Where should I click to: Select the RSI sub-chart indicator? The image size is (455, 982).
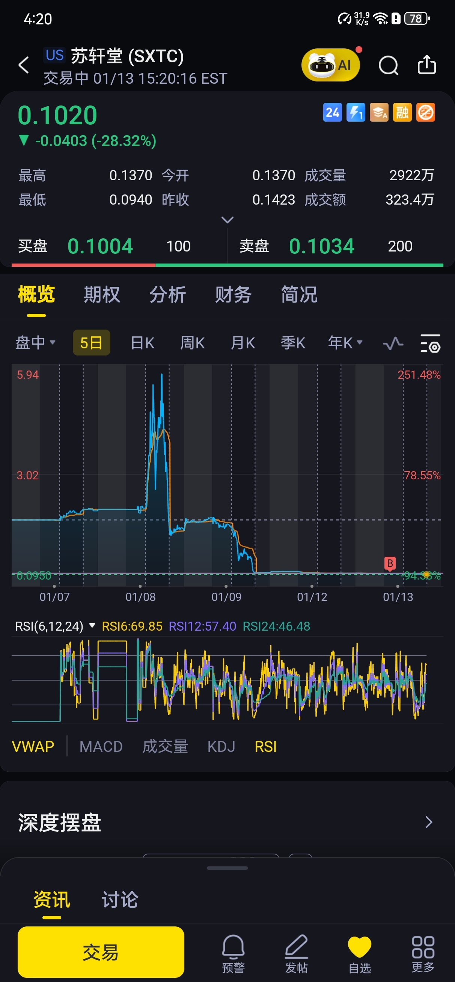point(265,746)
